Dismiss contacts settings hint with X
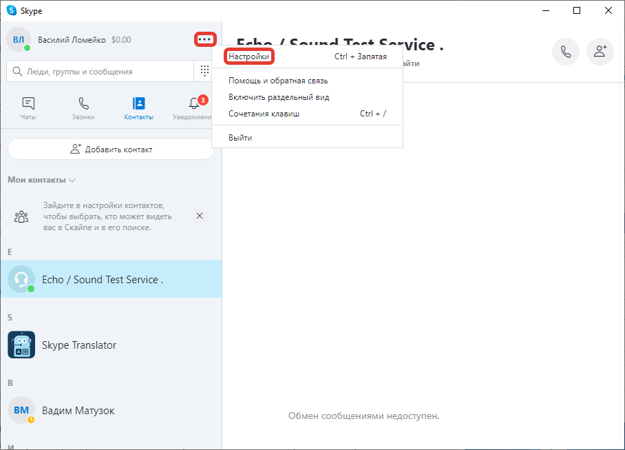Screen dimensions: 625x450 200,216
